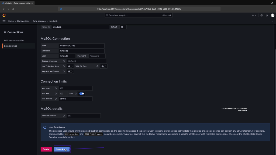Click the Grafana logo icon
Screen dimensions: 276x155
pos(4,15)
